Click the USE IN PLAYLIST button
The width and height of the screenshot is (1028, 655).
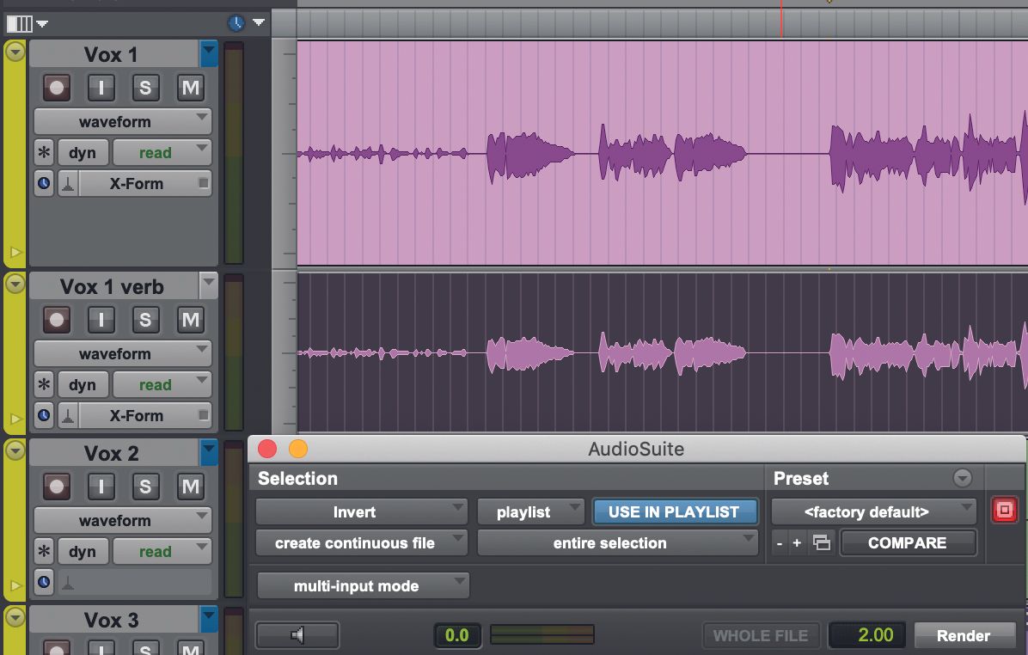[x=675, y=511]
